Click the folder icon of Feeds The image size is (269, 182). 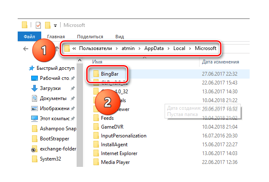click(x=96, y=118)
